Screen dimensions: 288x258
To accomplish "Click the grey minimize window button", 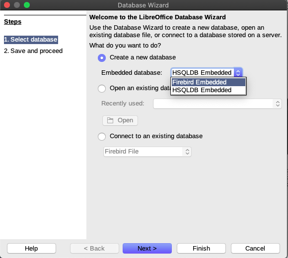I will [x=17, y=5].
